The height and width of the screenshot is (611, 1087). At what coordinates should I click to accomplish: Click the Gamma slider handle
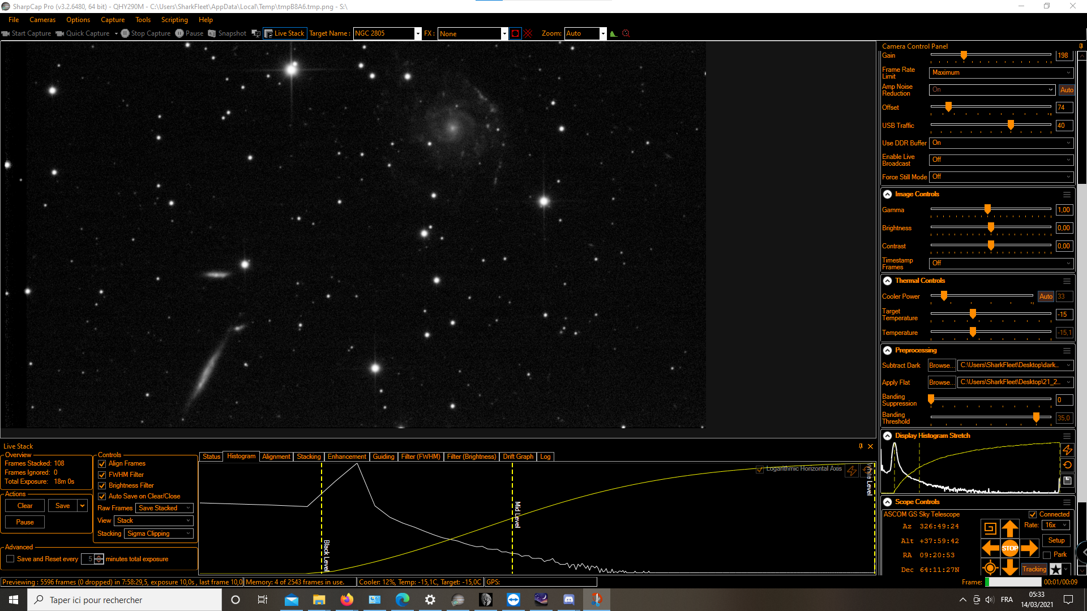[987, 210]
